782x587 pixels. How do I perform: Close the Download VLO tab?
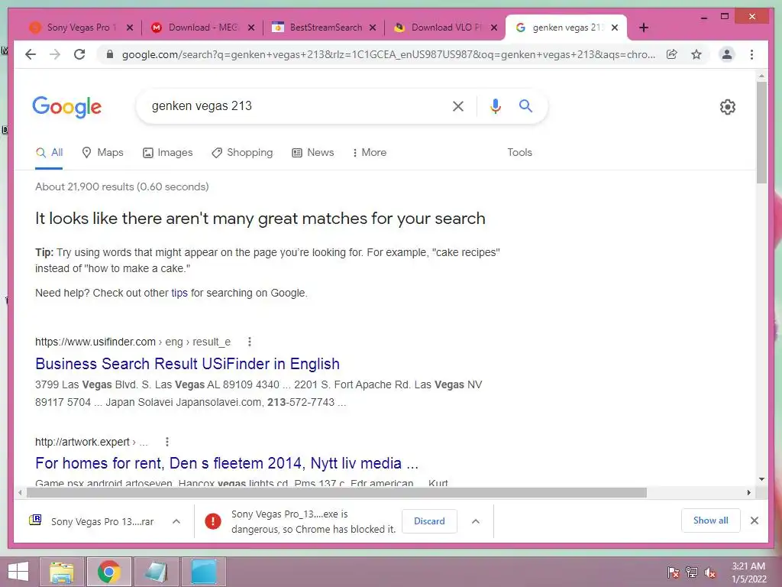tap(494, 28)
